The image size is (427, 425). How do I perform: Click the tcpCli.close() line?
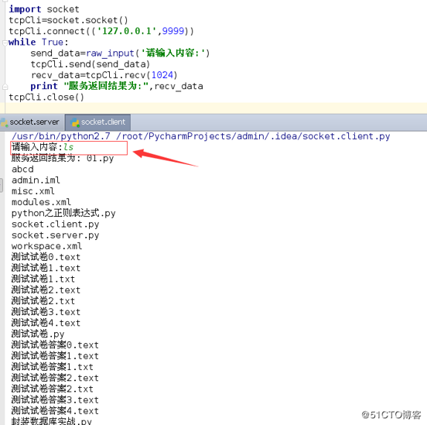click(x=46, y=98)
